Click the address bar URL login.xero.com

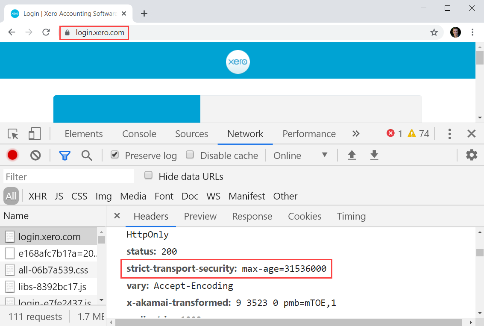(x=100, y=32)
